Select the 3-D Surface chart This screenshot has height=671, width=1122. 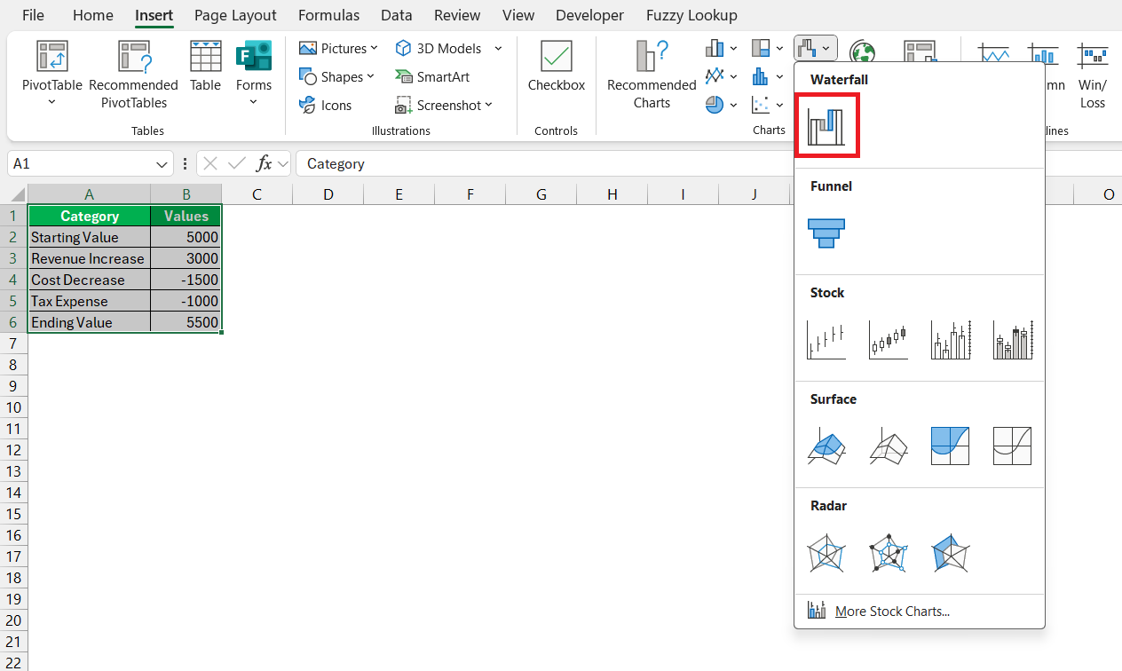826,446
